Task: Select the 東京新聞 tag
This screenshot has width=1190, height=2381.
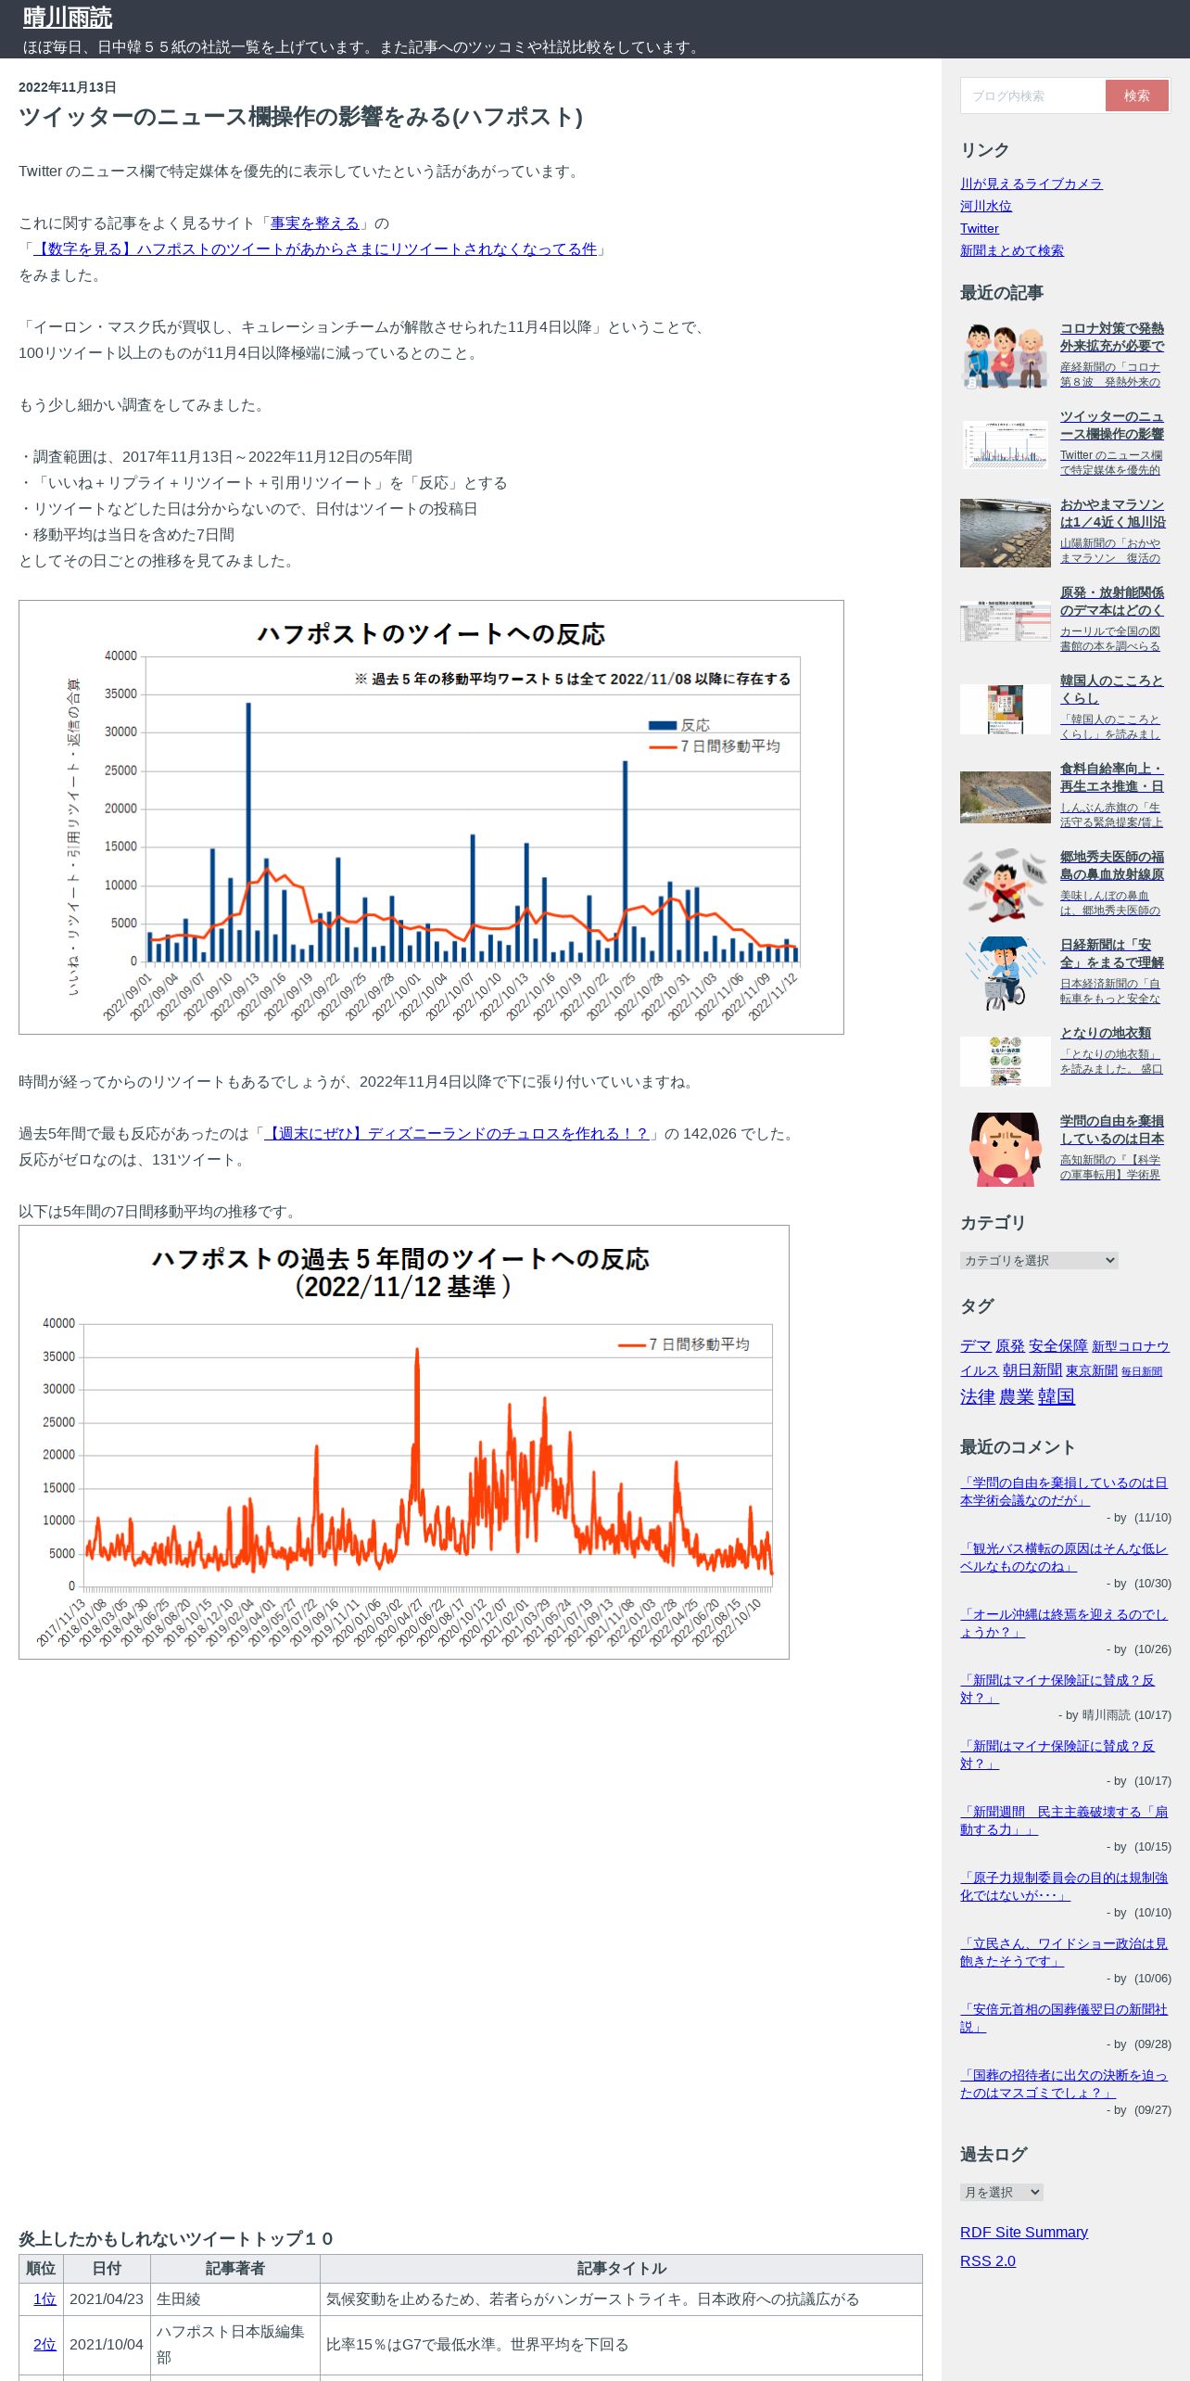Action: pyautogui.click(x=1092, y=1370)
